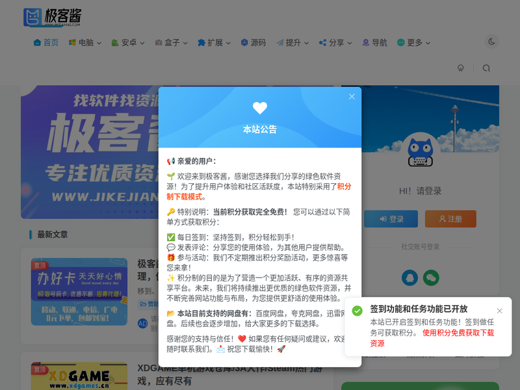
Task: Click the heart icon in announcement header
Action: pyautogui.click(x=260, y=108)
